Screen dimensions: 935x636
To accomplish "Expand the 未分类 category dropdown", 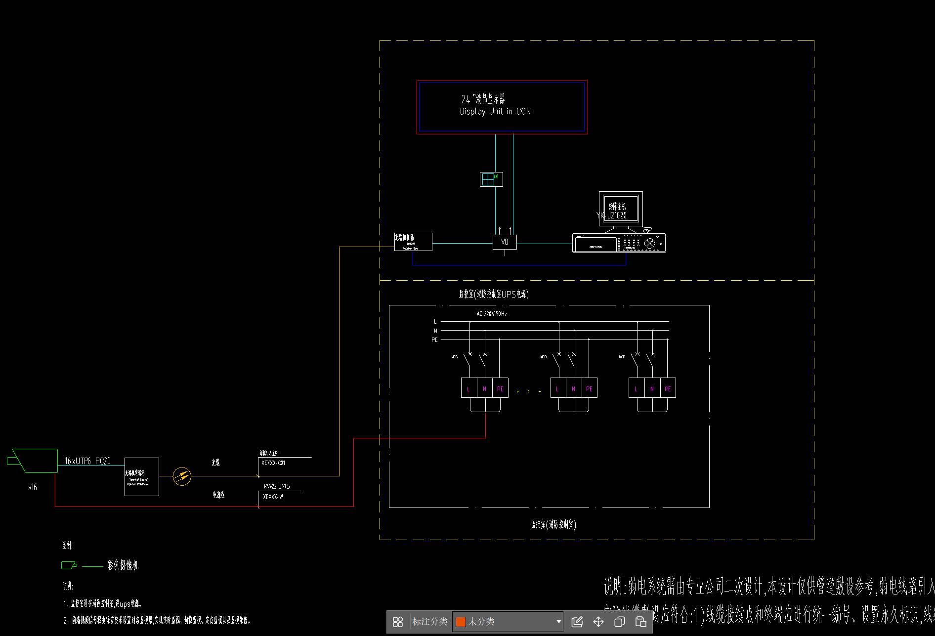I will coord(558,622).
